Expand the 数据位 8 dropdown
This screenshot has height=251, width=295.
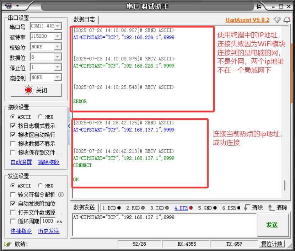pyautogui.click(x=58, y=57)
